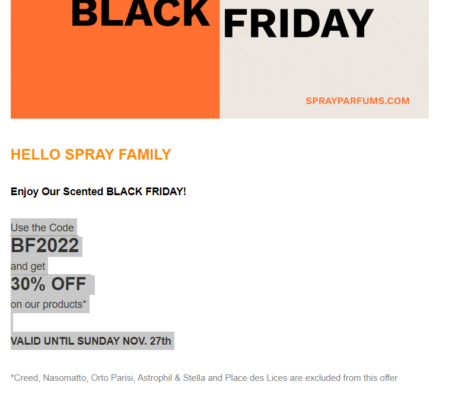Image resolution: width=452 pixels, height=404 pixels.
Task: Click the '30% OFF' discount text
Action: click(49, 284)
